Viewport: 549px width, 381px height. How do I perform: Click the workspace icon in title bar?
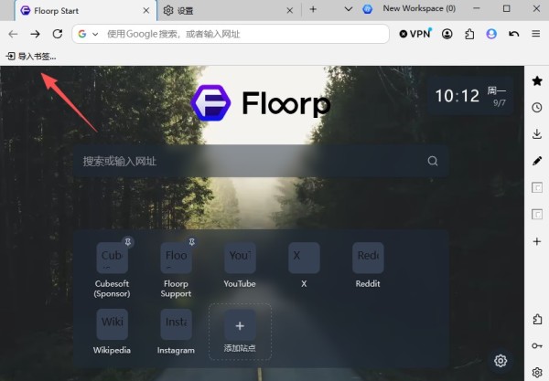point(367,9)
